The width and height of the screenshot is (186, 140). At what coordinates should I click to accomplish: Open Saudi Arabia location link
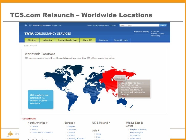(x=135, y=136)
